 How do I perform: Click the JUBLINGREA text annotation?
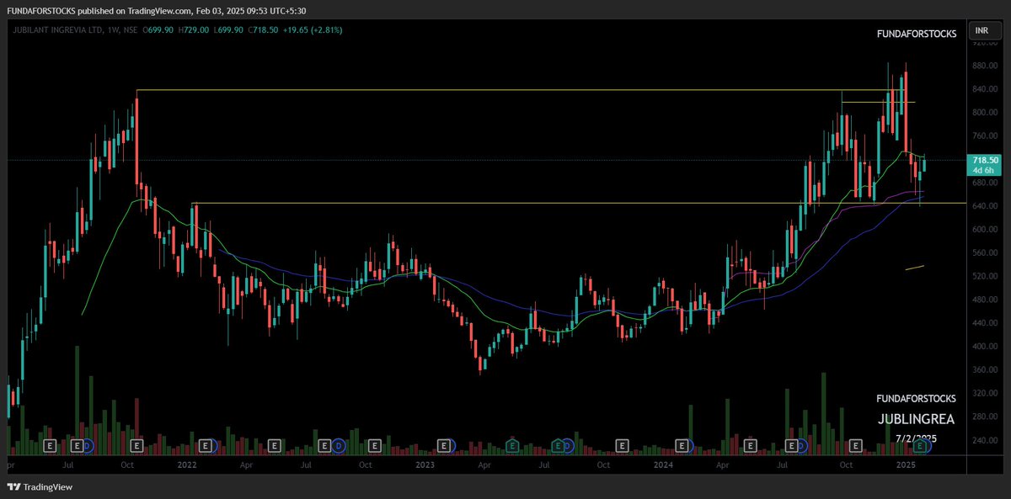(x=917, y=418)
